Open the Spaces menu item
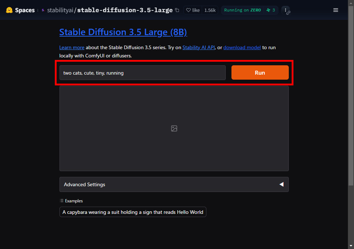354x249 pixels. [25, 10]
